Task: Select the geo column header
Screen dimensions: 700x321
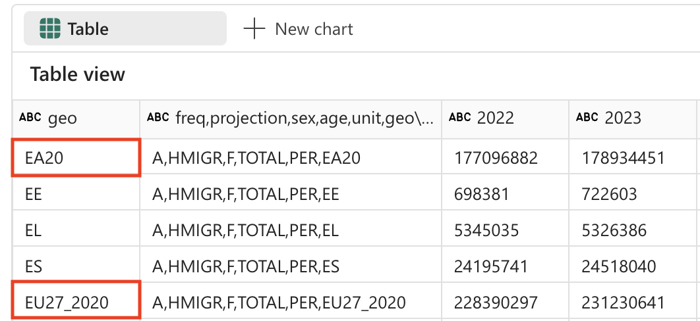Action: 76,118
